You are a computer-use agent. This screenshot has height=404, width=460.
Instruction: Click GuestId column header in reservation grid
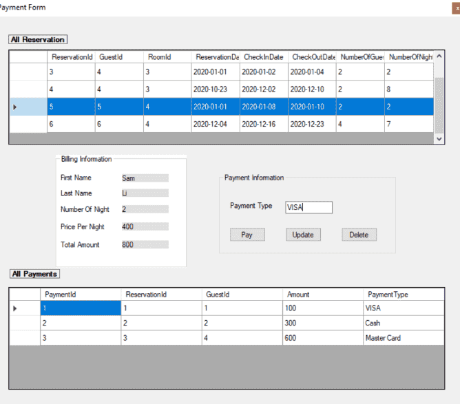click(119, 57)
